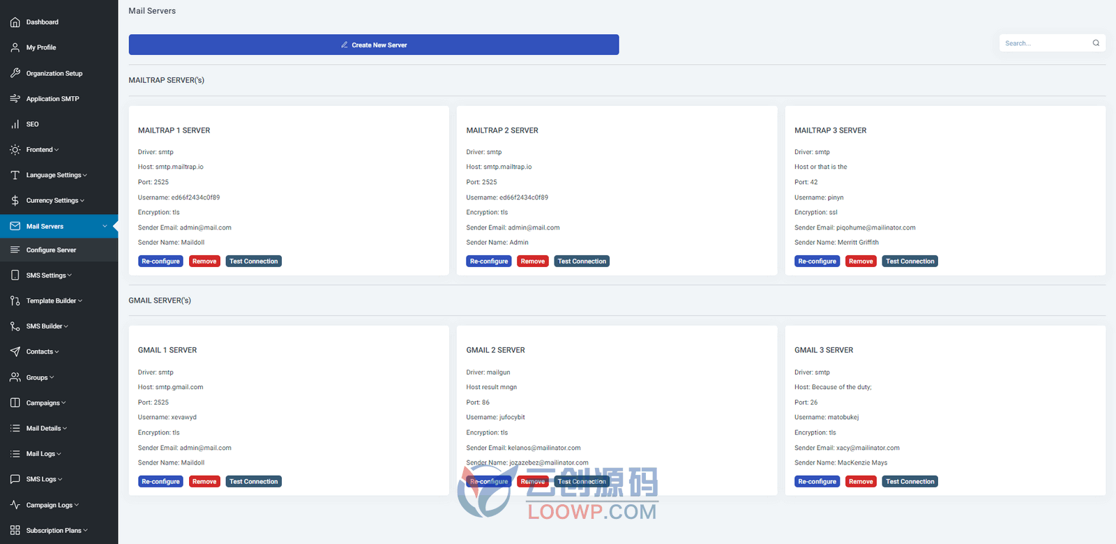Click the pencil icon in Create New Server

point(345,45)
